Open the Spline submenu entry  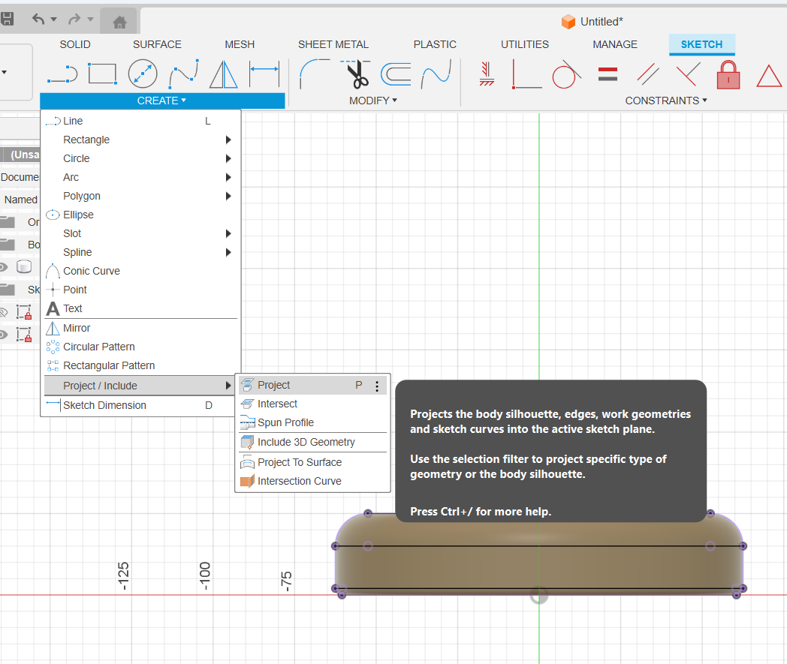point(140,252)
